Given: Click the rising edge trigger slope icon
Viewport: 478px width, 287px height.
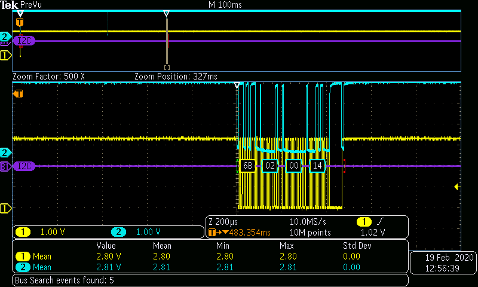Looking at the screenshot, I should coord(380,222).
